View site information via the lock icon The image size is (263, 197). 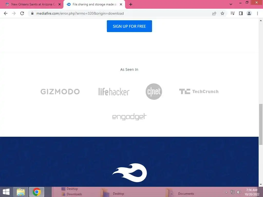tap(32, 13)
